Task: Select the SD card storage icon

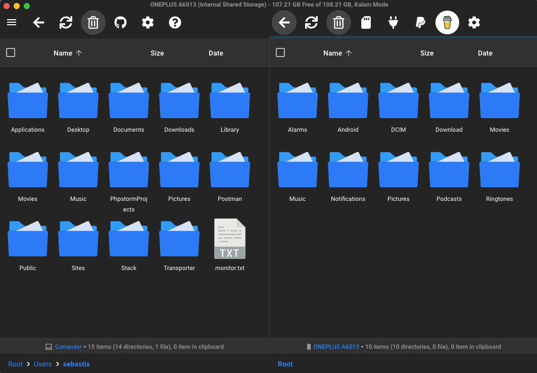Action: coord(366,23)
